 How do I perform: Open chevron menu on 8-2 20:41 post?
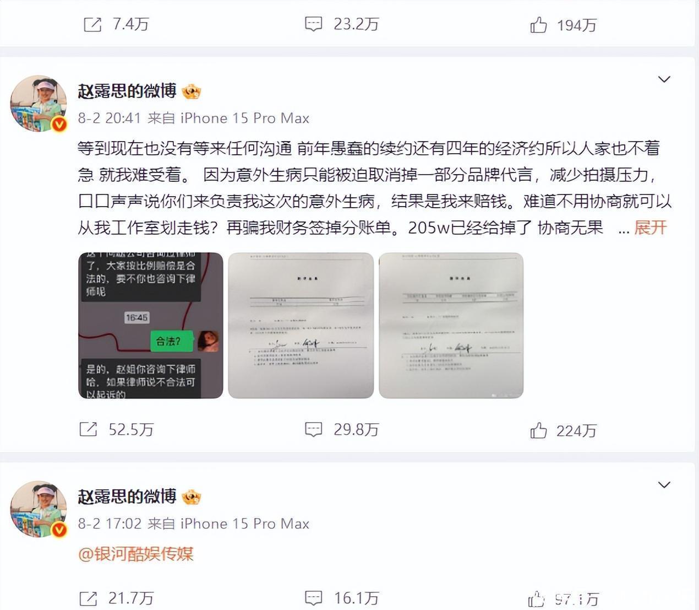[664, 79]
